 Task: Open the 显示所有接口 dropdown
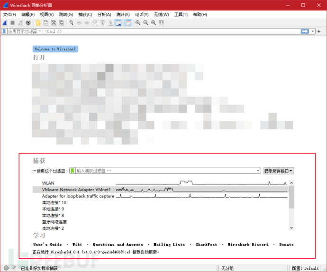pyautogui.click(x=279, y=171)
